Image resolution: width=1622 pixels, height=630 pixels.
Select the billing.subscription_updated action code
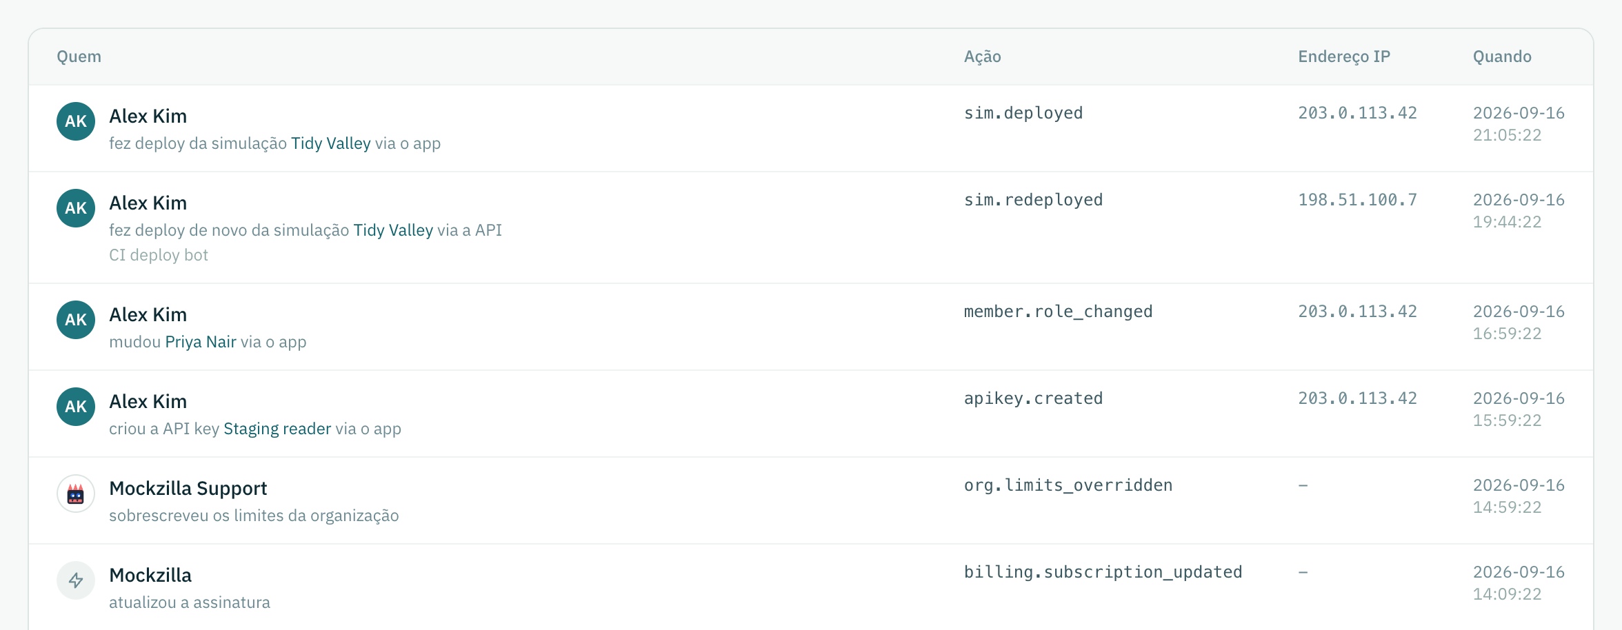tap(1103, 572)
